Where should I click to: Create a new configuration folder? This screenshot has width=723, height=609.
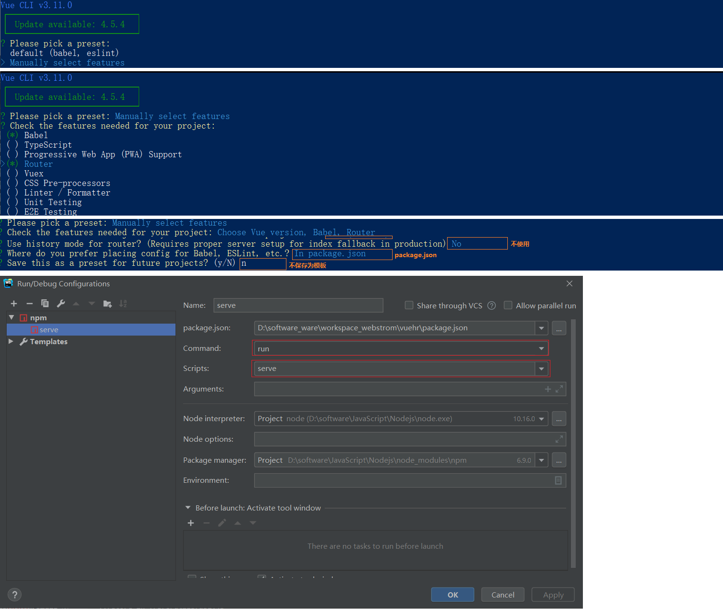108,304
